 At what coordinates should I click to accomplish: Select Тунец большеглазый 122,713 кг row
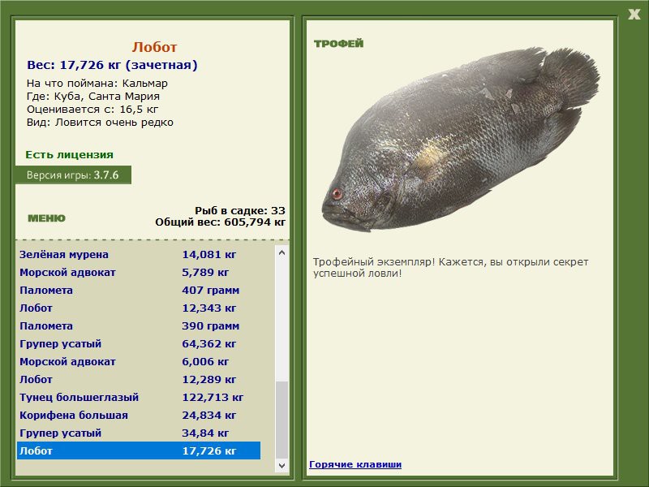tap(139, 397)
